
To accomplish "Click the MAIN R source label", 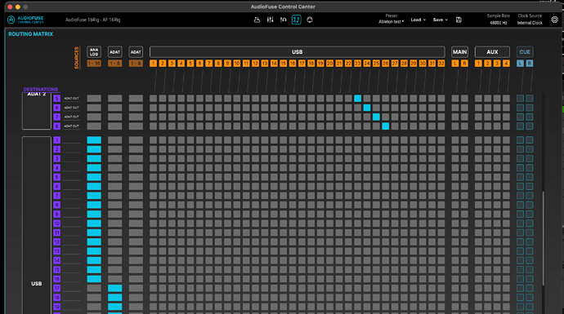I will point(464,64).
